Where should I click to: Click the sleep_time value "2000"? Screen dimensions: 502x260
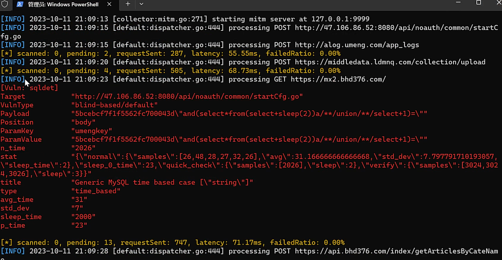point(83,217)
